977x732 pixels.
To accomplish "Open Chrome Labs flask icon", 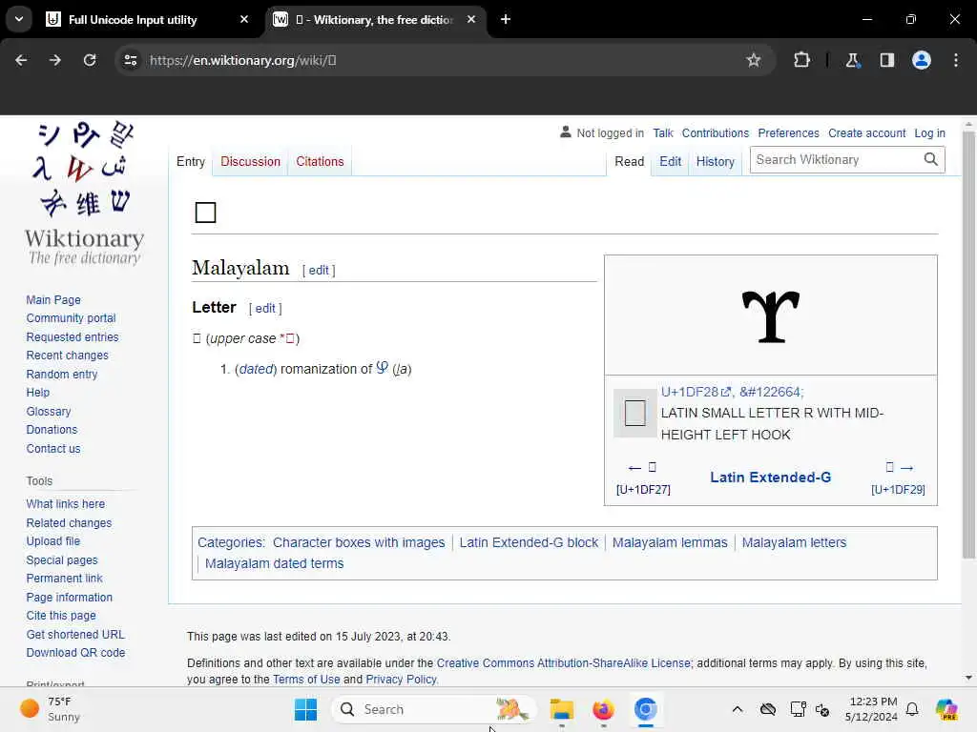I will point(852,60).
